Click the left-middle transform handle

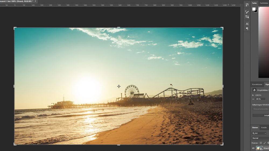coord(14,86)
